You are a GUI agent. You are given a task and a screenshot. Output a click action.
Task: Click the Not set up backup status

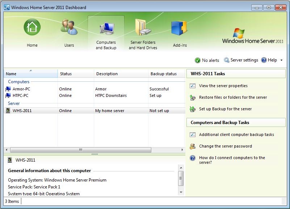click(159, 111)
